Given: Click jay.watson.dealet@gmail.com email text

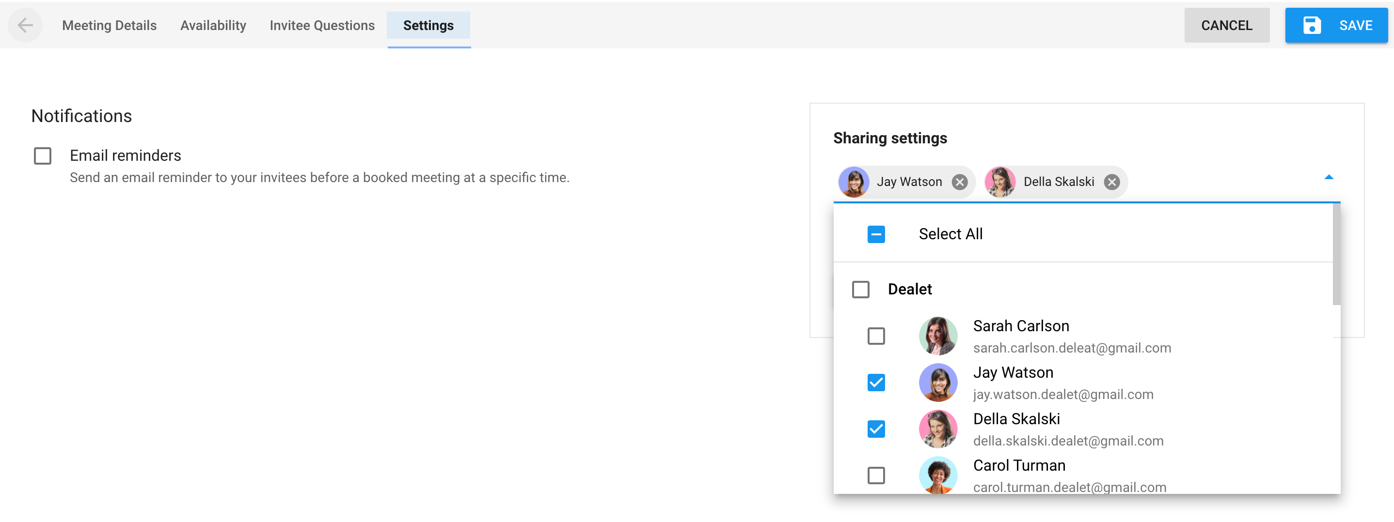Looking at the screenshot, I should pos(1063,395).
